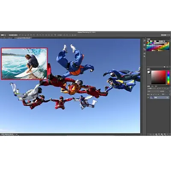Image resolution: width=171 pixels, height=171 pixels.
Task: Click the Auto-Align Layers icon
Action: [x=55, y=35]
